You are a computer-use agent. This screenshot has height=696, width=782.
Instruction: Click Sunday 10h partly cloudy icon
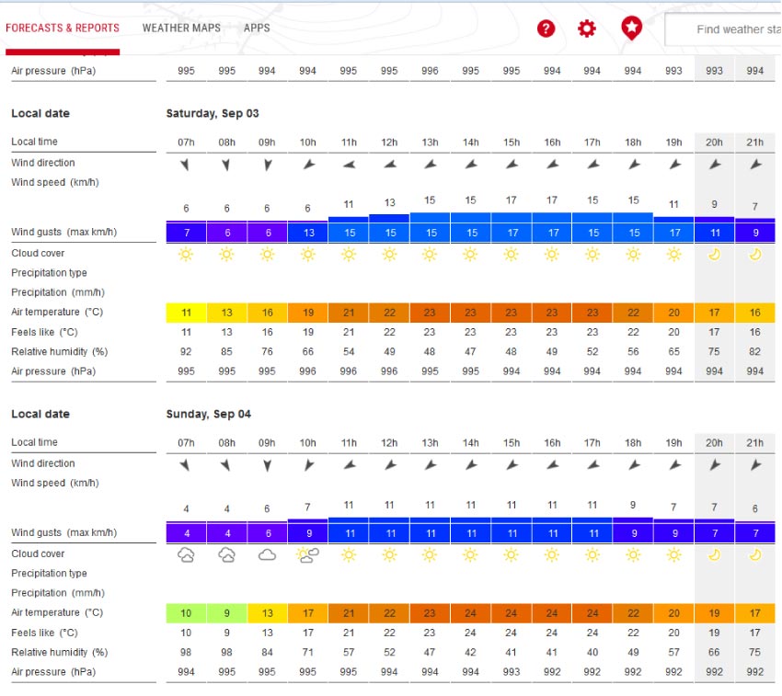pos(307,554)
